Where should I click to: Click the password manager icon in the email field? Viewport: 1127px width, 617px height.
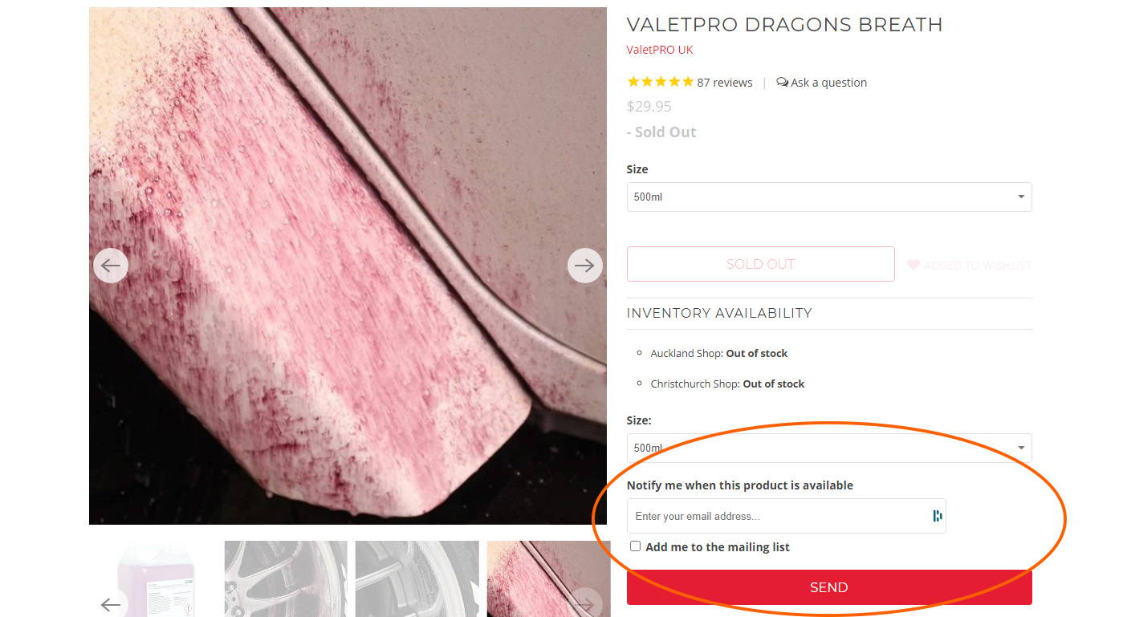click(937, 516)
